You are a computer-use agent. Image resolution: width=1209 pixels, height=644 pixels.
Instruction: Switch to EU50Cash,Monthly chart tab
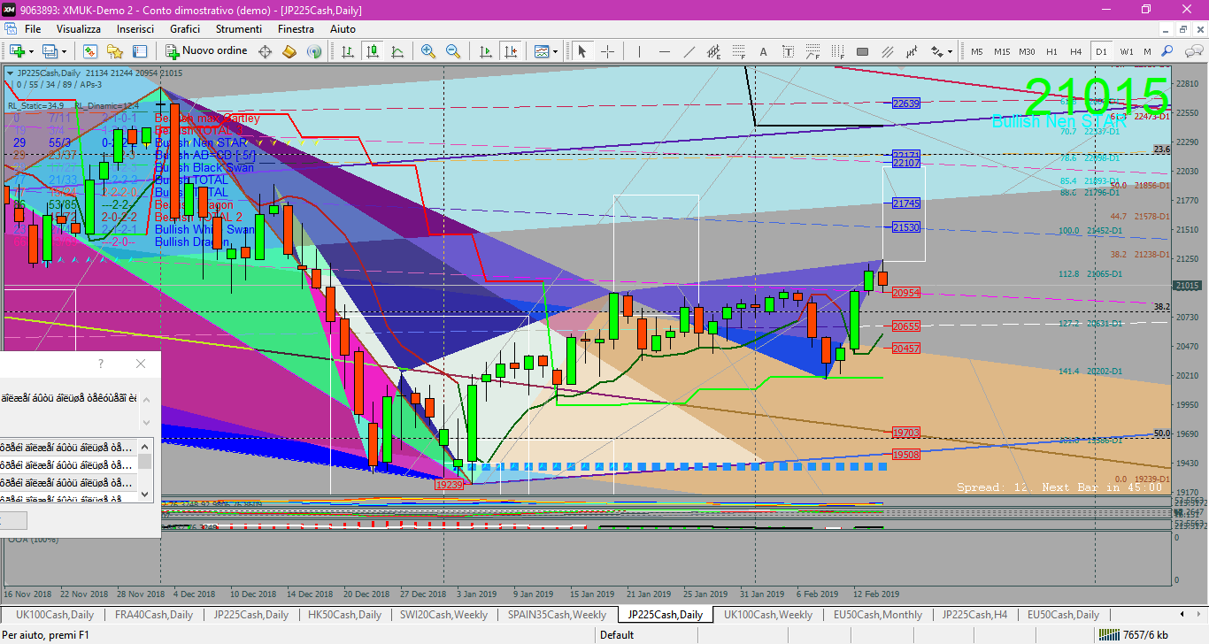click(x=877, y=615)
